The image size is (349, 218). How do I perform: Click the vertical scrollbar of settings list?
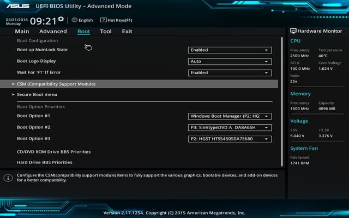tap(282, 102)
